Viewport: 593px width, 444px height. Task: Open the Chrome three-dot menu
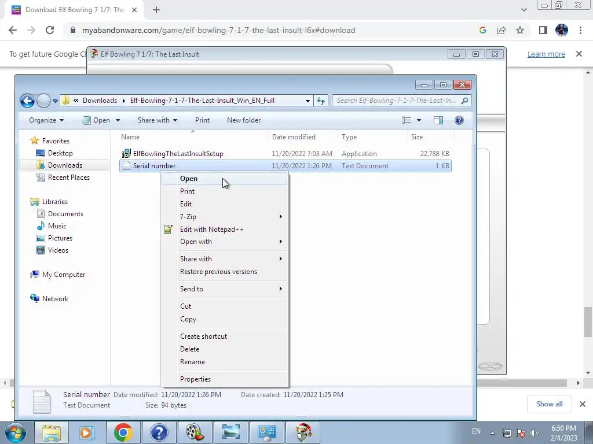[x=580, y=30]
